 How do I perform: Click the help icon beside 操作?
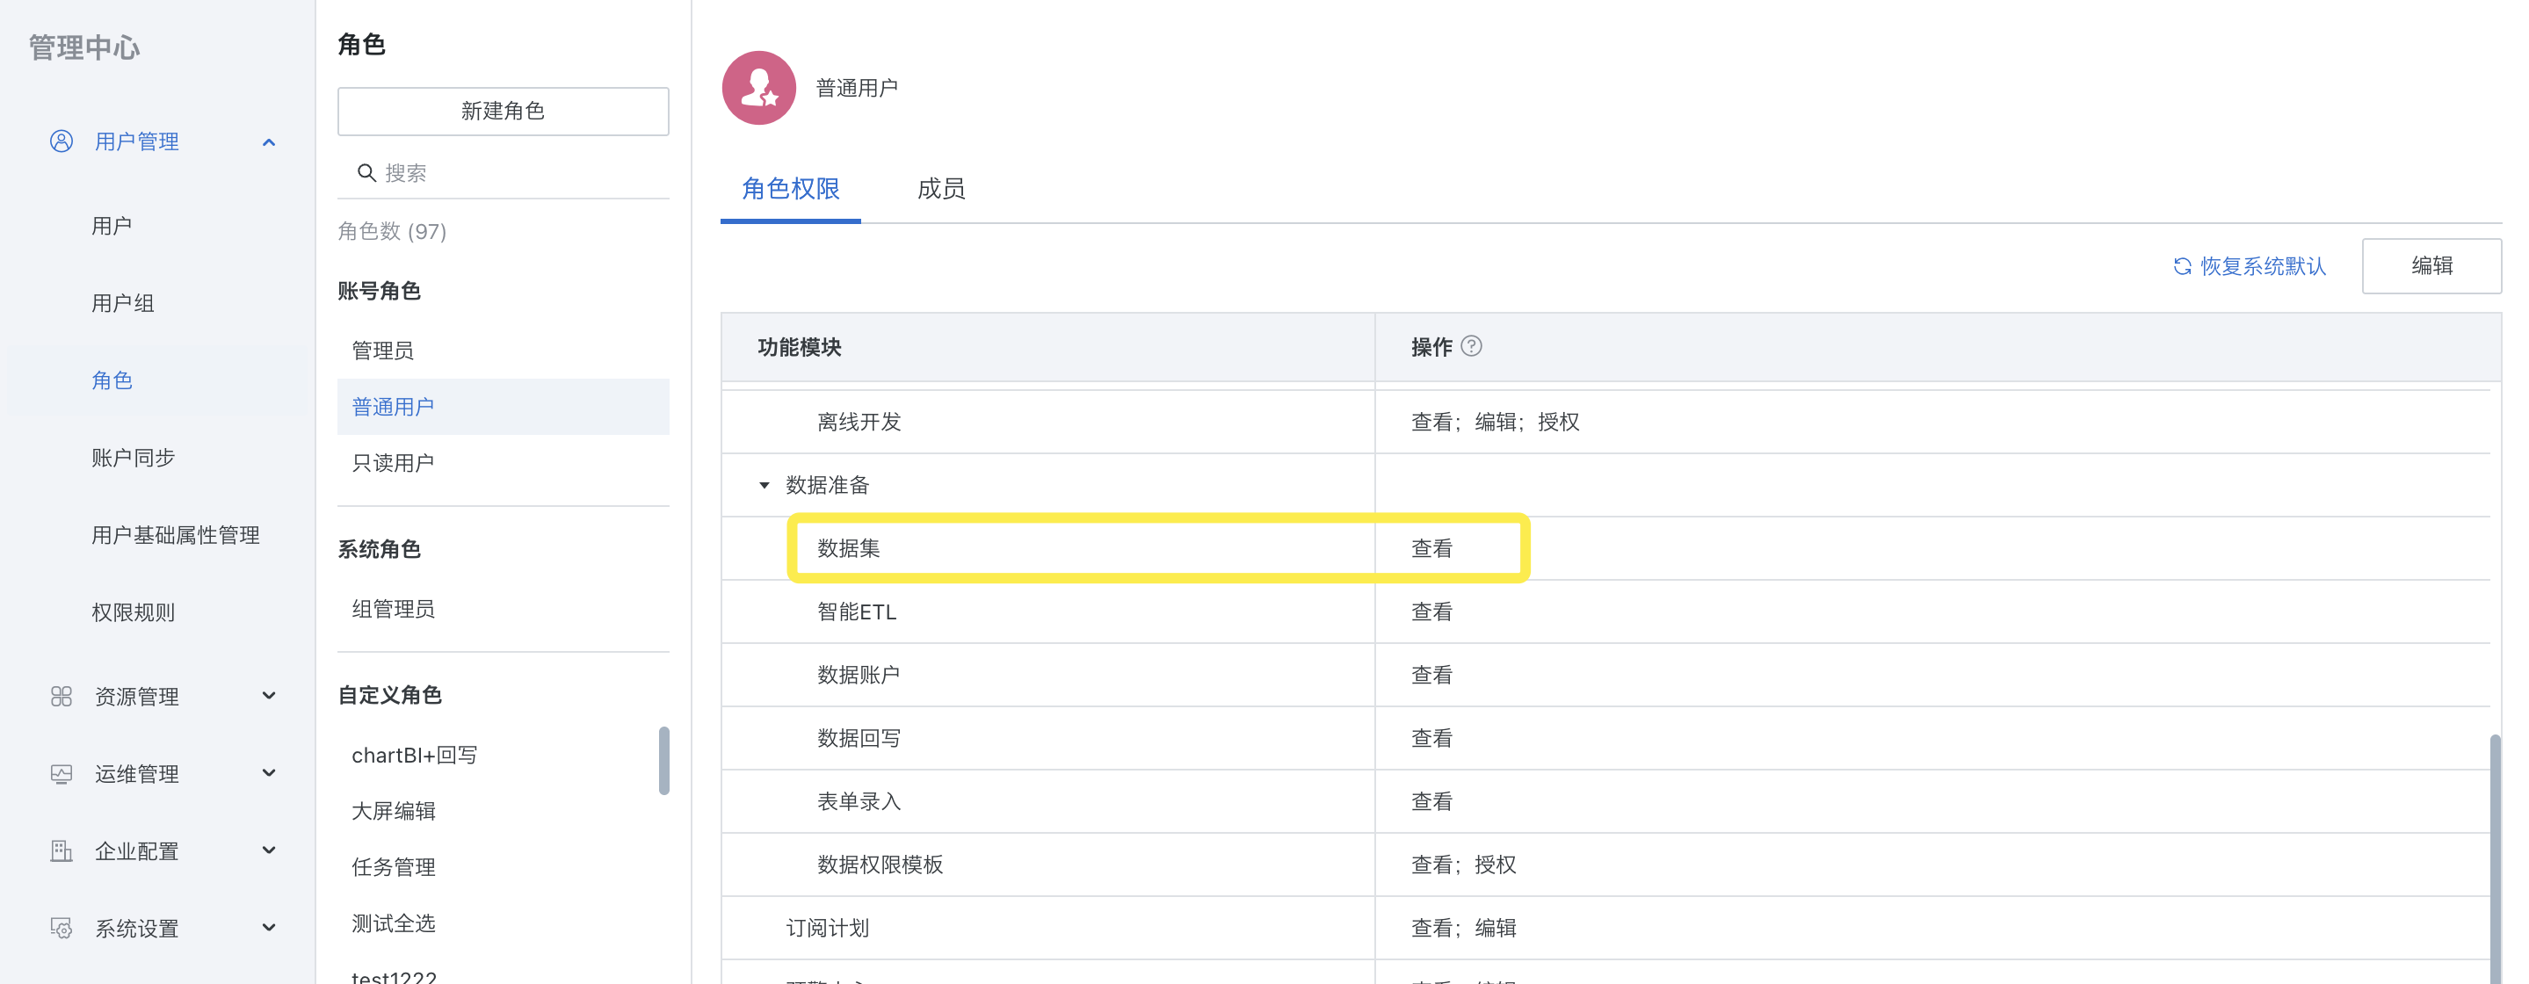[1471, 345]
